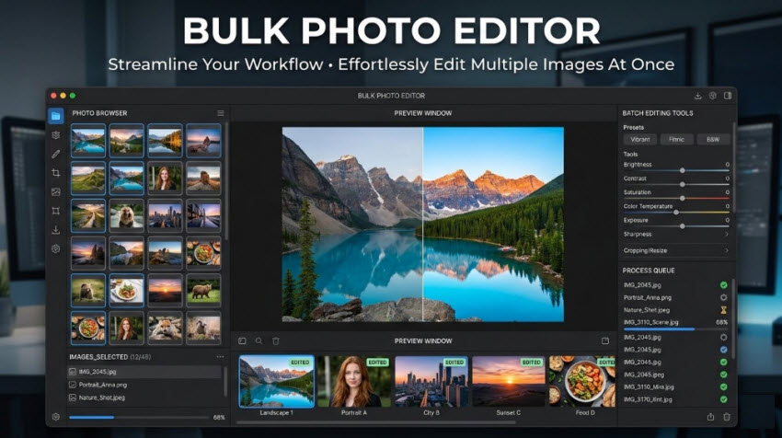Click the EDITED badge on the Sunset C thumbnail

(x=531, y=363)
